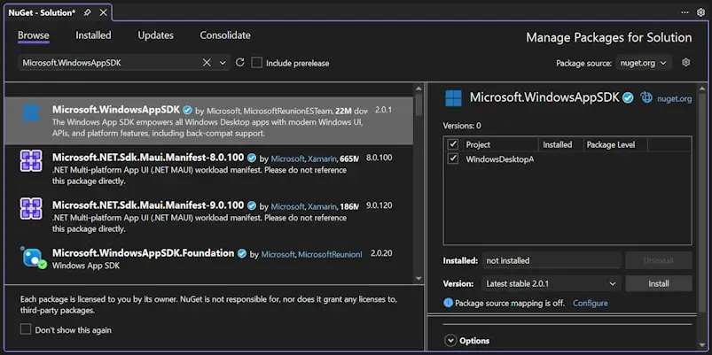This screenshot has height=355, width=712.
Task: Sort by the Project column header
Action: pyautogui.click(x=478, y=144)
